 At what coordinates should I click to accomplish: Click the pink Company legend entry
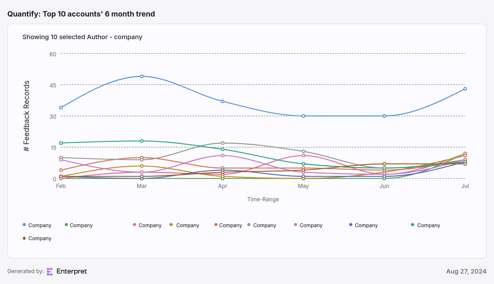147,225
